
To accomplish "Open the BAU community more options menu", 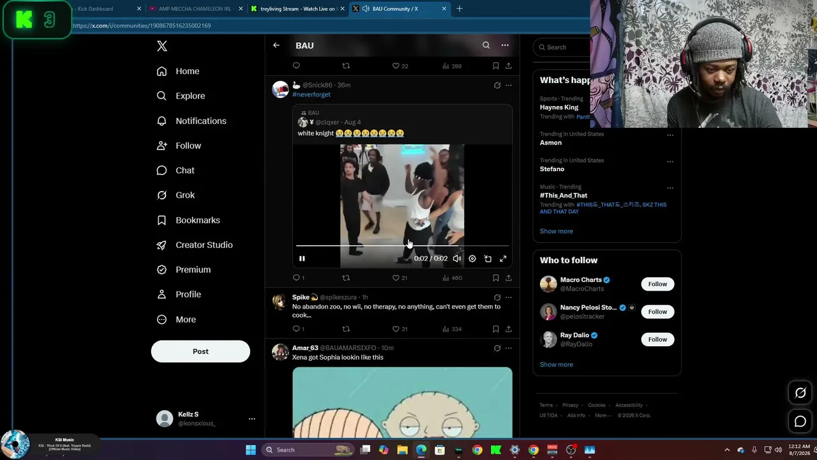I will (x=505, y=45).
